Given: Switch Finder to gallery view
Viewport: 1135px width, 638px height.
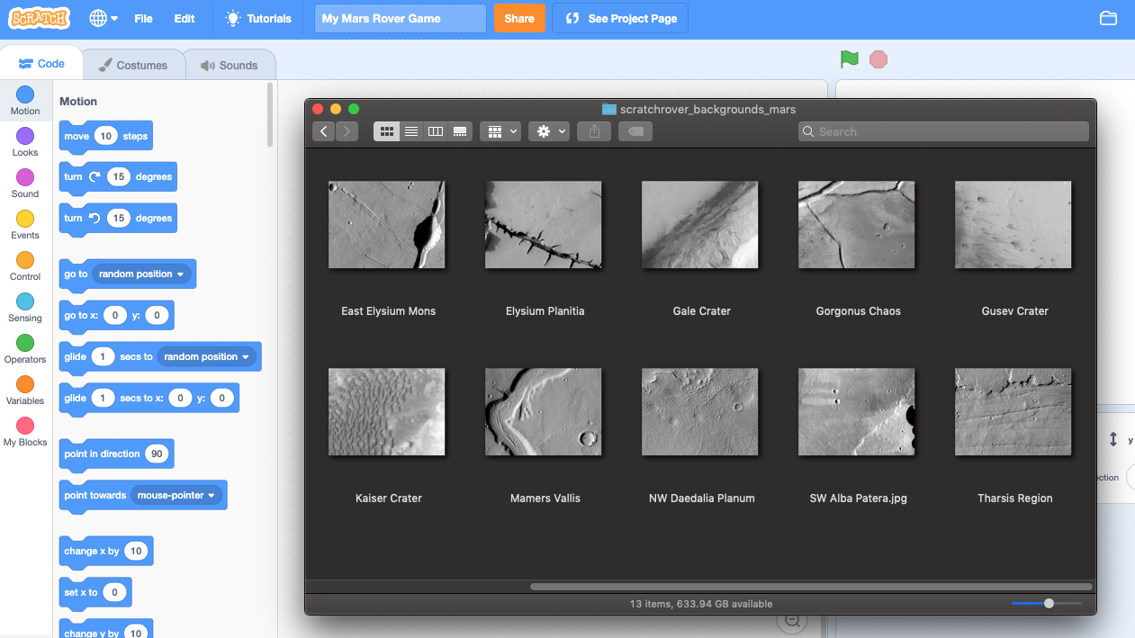Looking at the screenshot, I should pyautogui.click(x=459, y=130).
